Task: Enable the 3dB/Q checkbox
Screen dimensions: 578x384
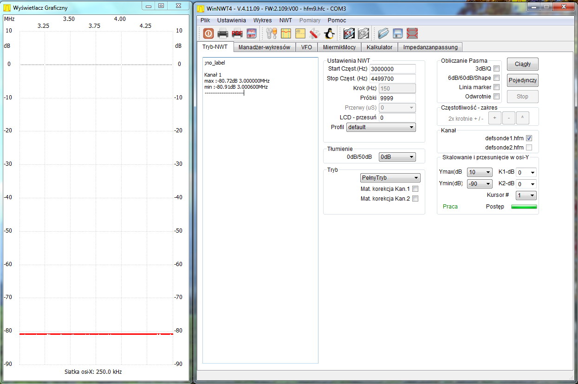Action: (x=496, y=69)
